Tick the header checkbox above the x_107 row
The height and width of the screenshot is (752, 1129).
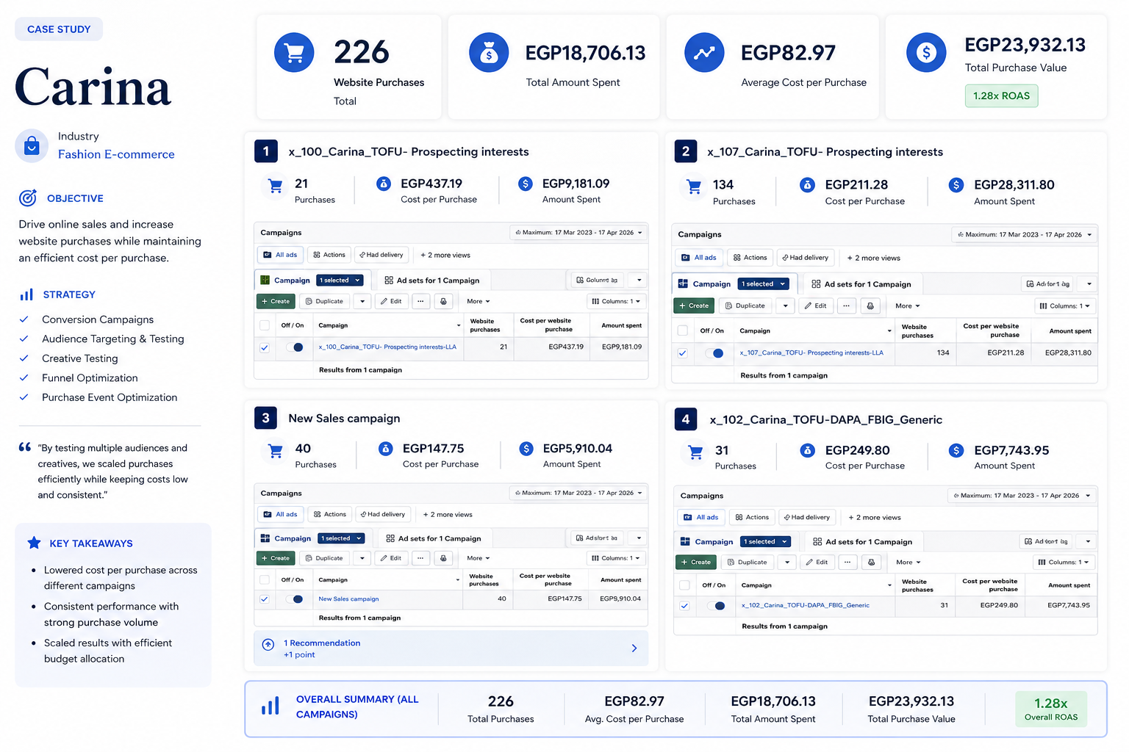point(683,330)
